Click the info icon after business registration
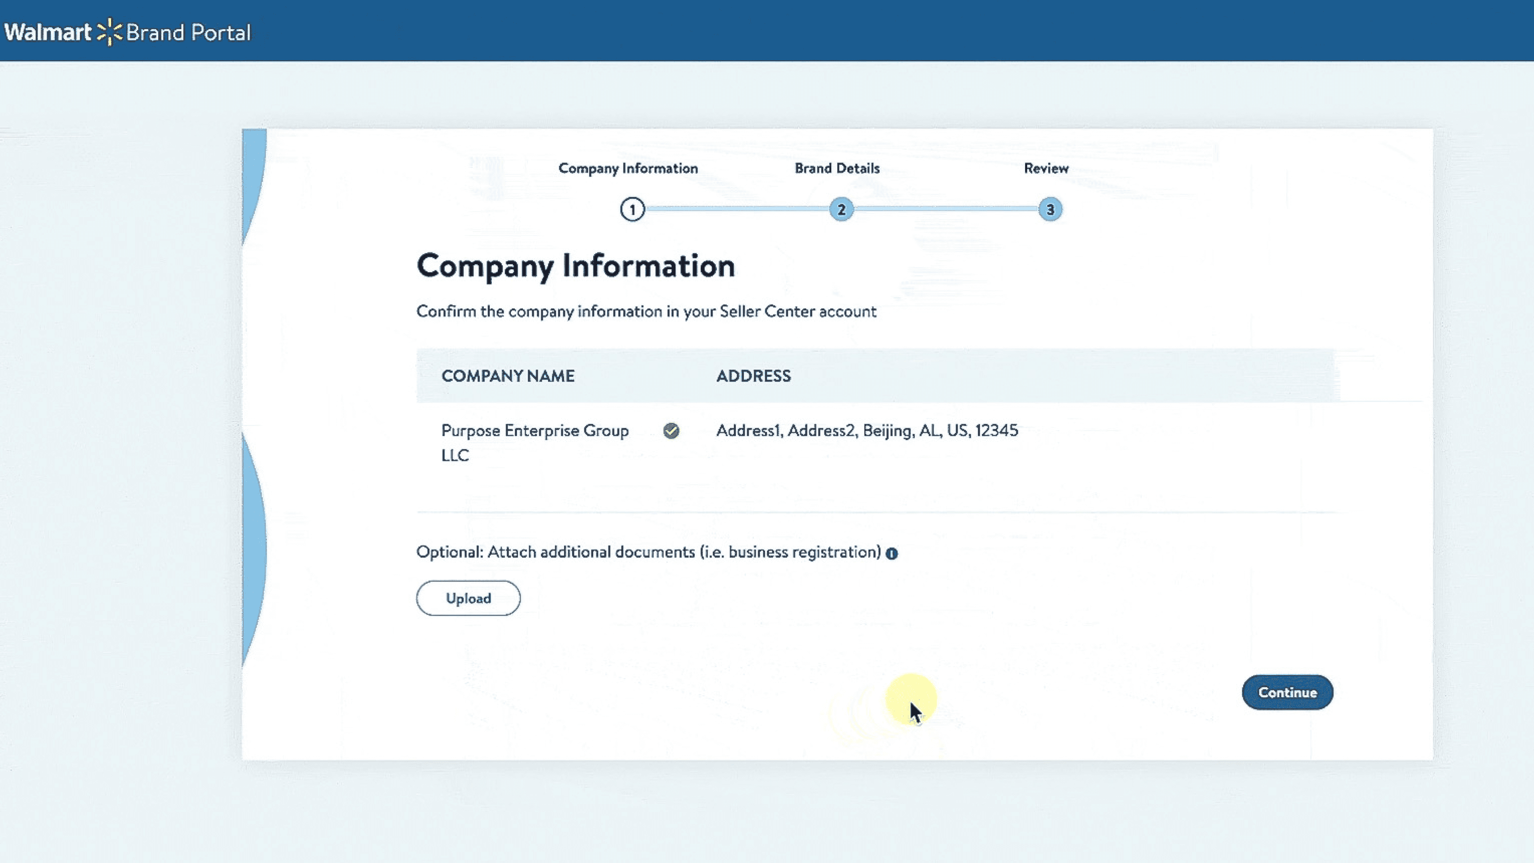 pos(892,553)
